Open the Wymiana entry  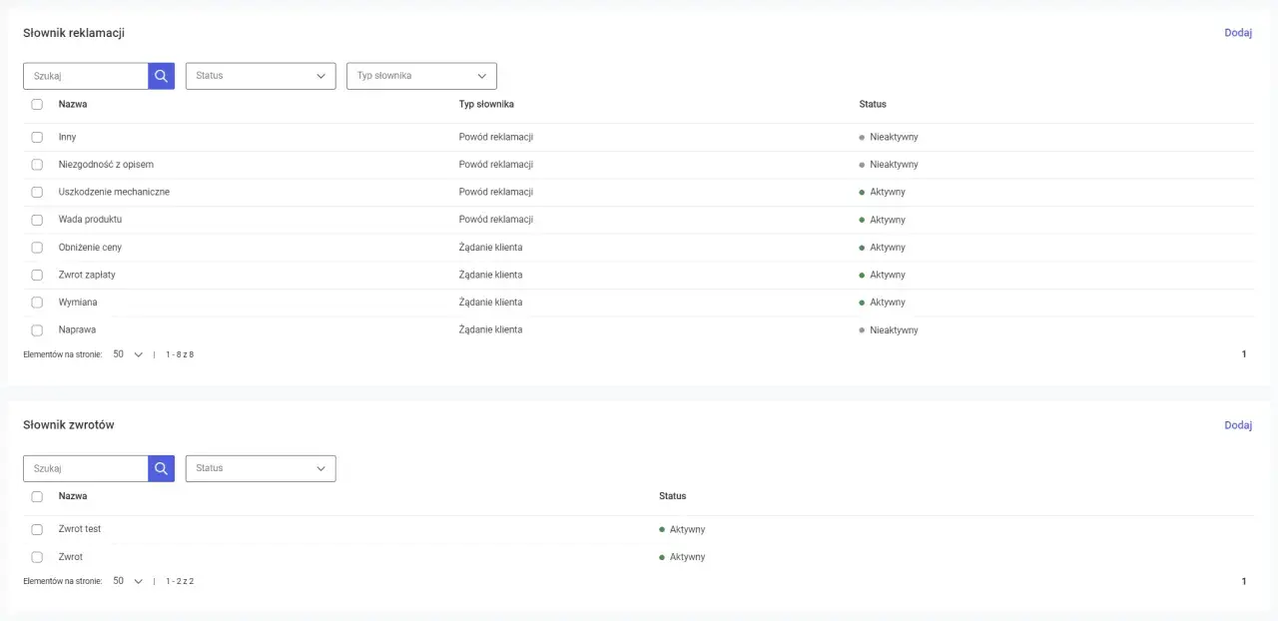coord(78,303)
